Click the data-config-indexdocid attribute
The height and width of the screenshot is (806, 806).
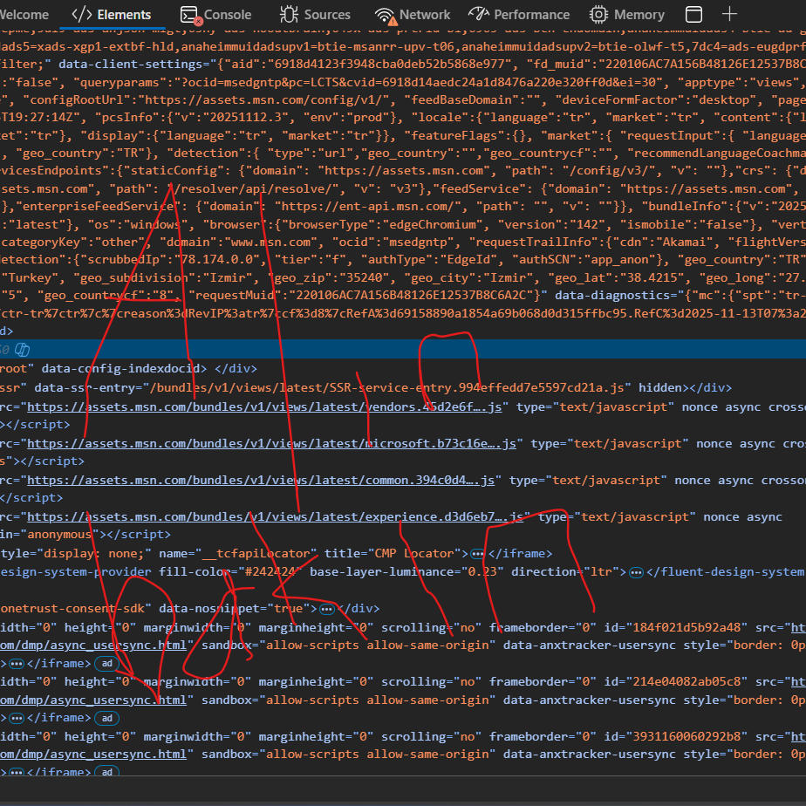click(120, 369)
